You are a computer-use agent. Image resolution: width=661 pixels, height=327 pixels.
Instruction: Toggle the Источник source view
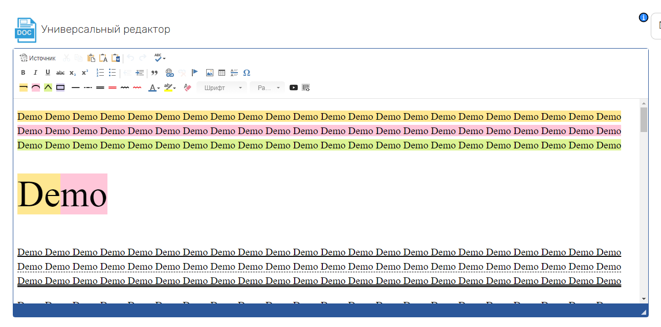pos(38,58)
